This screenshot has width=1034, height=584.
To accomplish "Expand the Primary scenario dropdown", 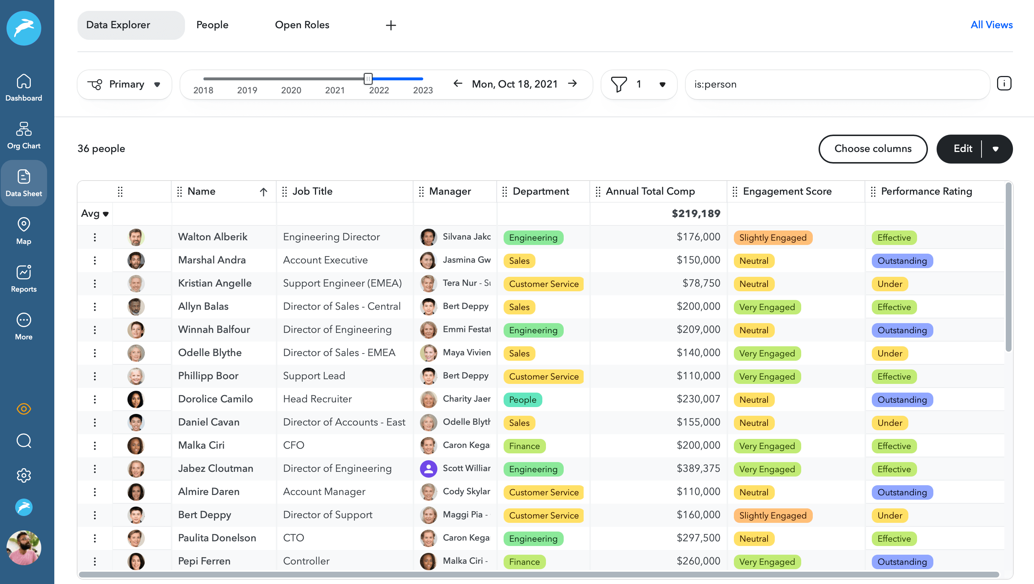I will [x=125, y=84].
